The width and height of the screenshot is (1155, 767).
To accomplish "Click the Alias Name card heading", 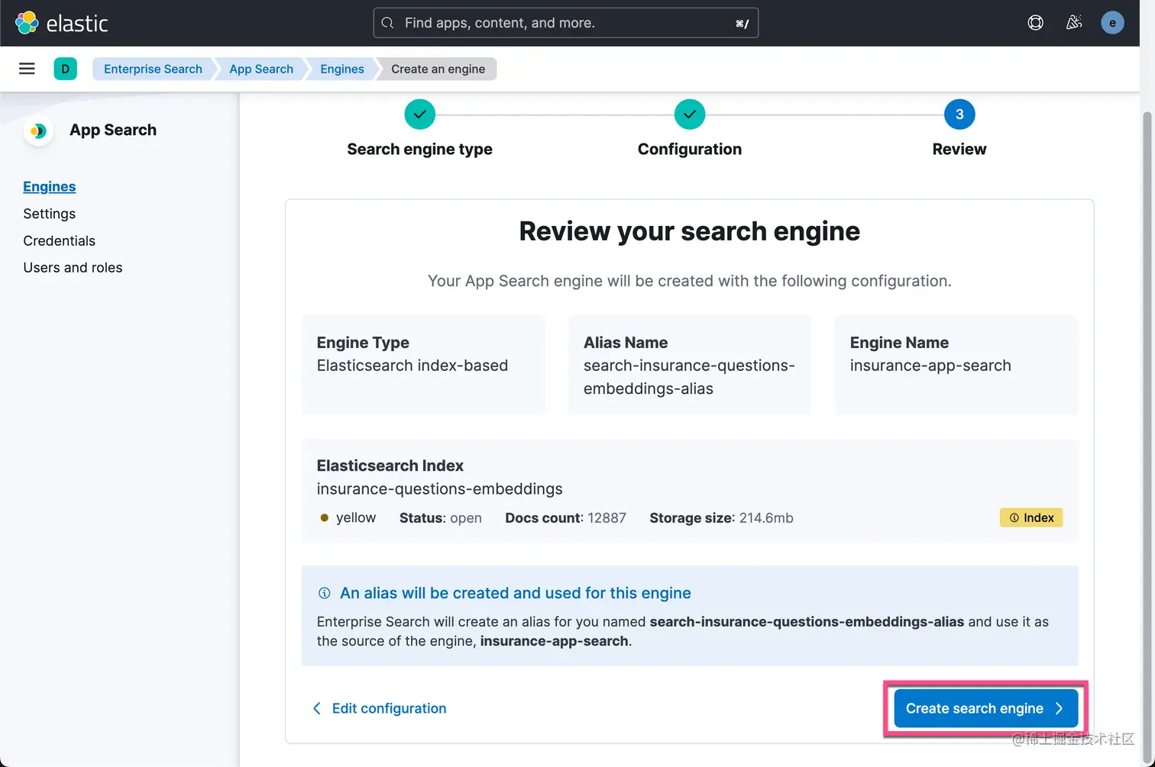I will (x=626, y=343).
